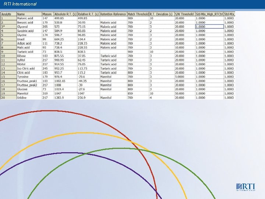The image size is (265, 199).
Task: Select the Glycerol name cell
Action: [29, 27]
